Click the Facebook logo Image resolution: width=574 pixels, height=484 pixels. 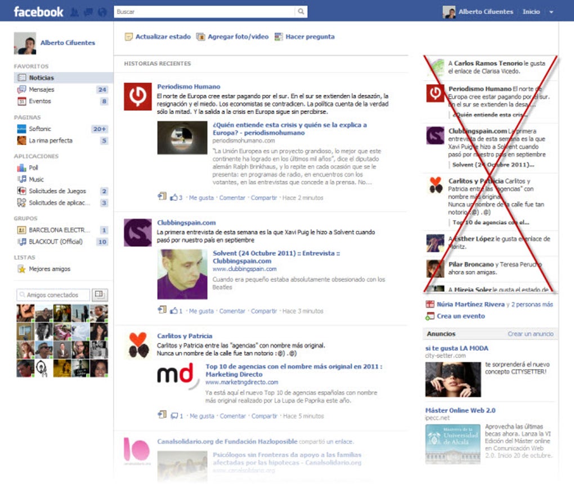tap(38, 12)
